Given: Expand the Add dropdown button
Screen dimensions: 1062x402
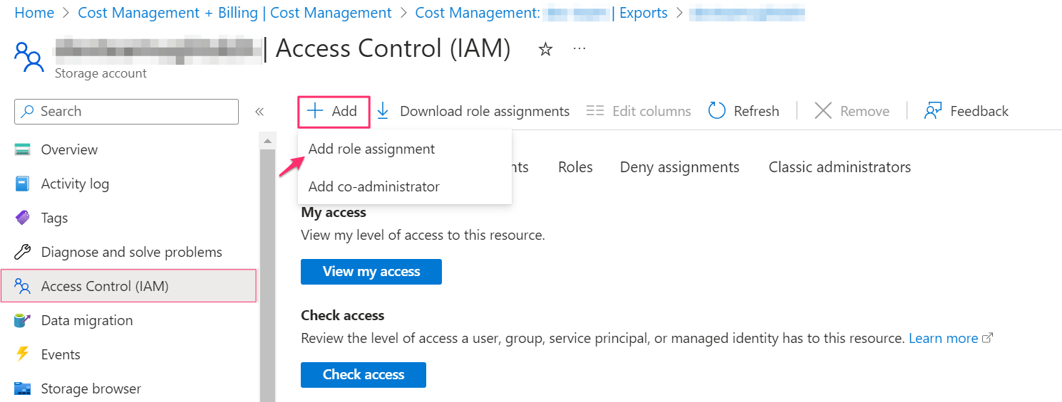Looking at the screenshot, I should click(333, 111).
